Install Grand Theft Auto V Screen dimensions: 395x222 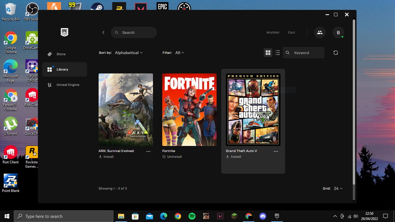point(234,157)
